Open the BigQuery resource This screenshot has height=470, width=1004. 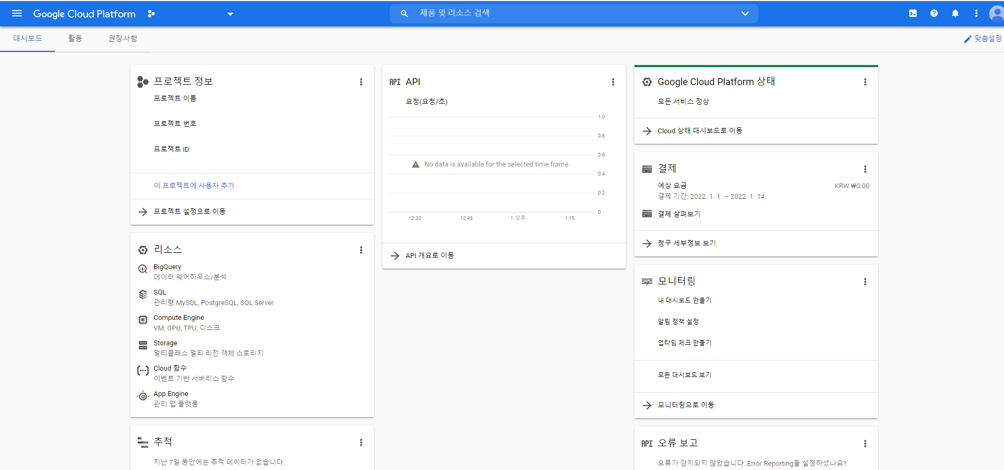point(167,267)
